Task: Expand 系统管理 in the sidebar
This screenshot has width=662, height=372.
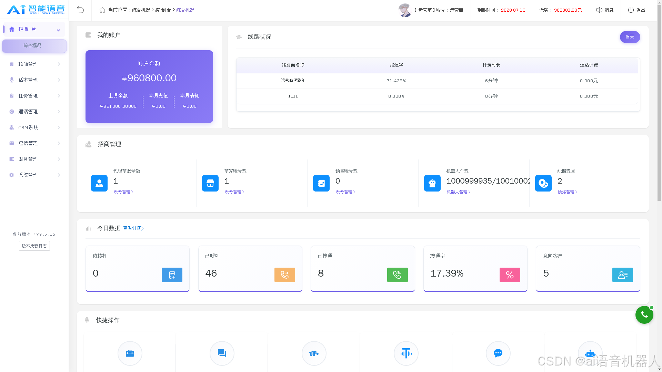Action: [34, 175]
